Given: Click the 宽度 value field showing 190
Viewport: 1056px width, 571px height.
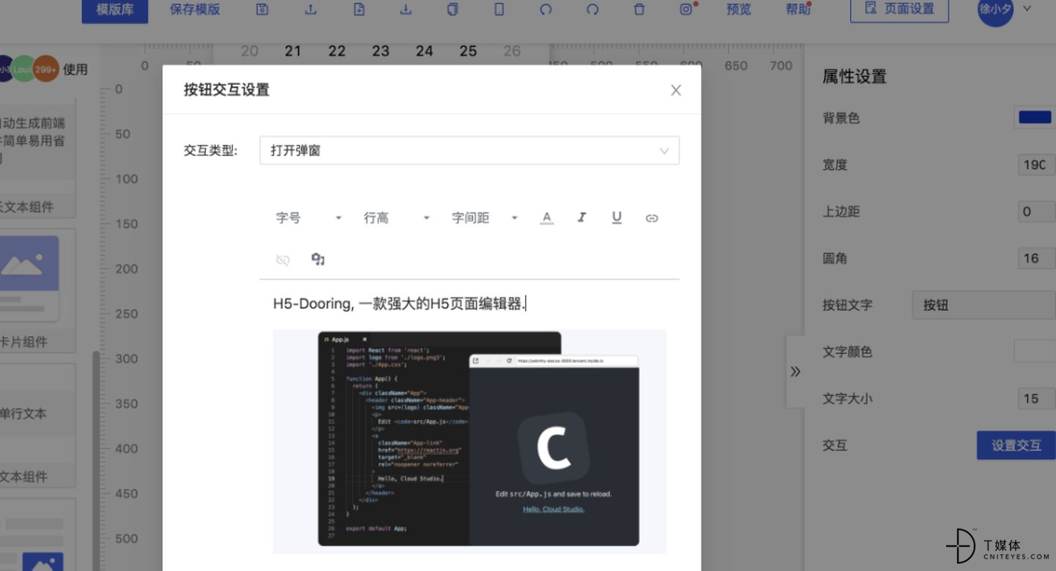Looking at the screenshot, I should [x=1037, y=165].
